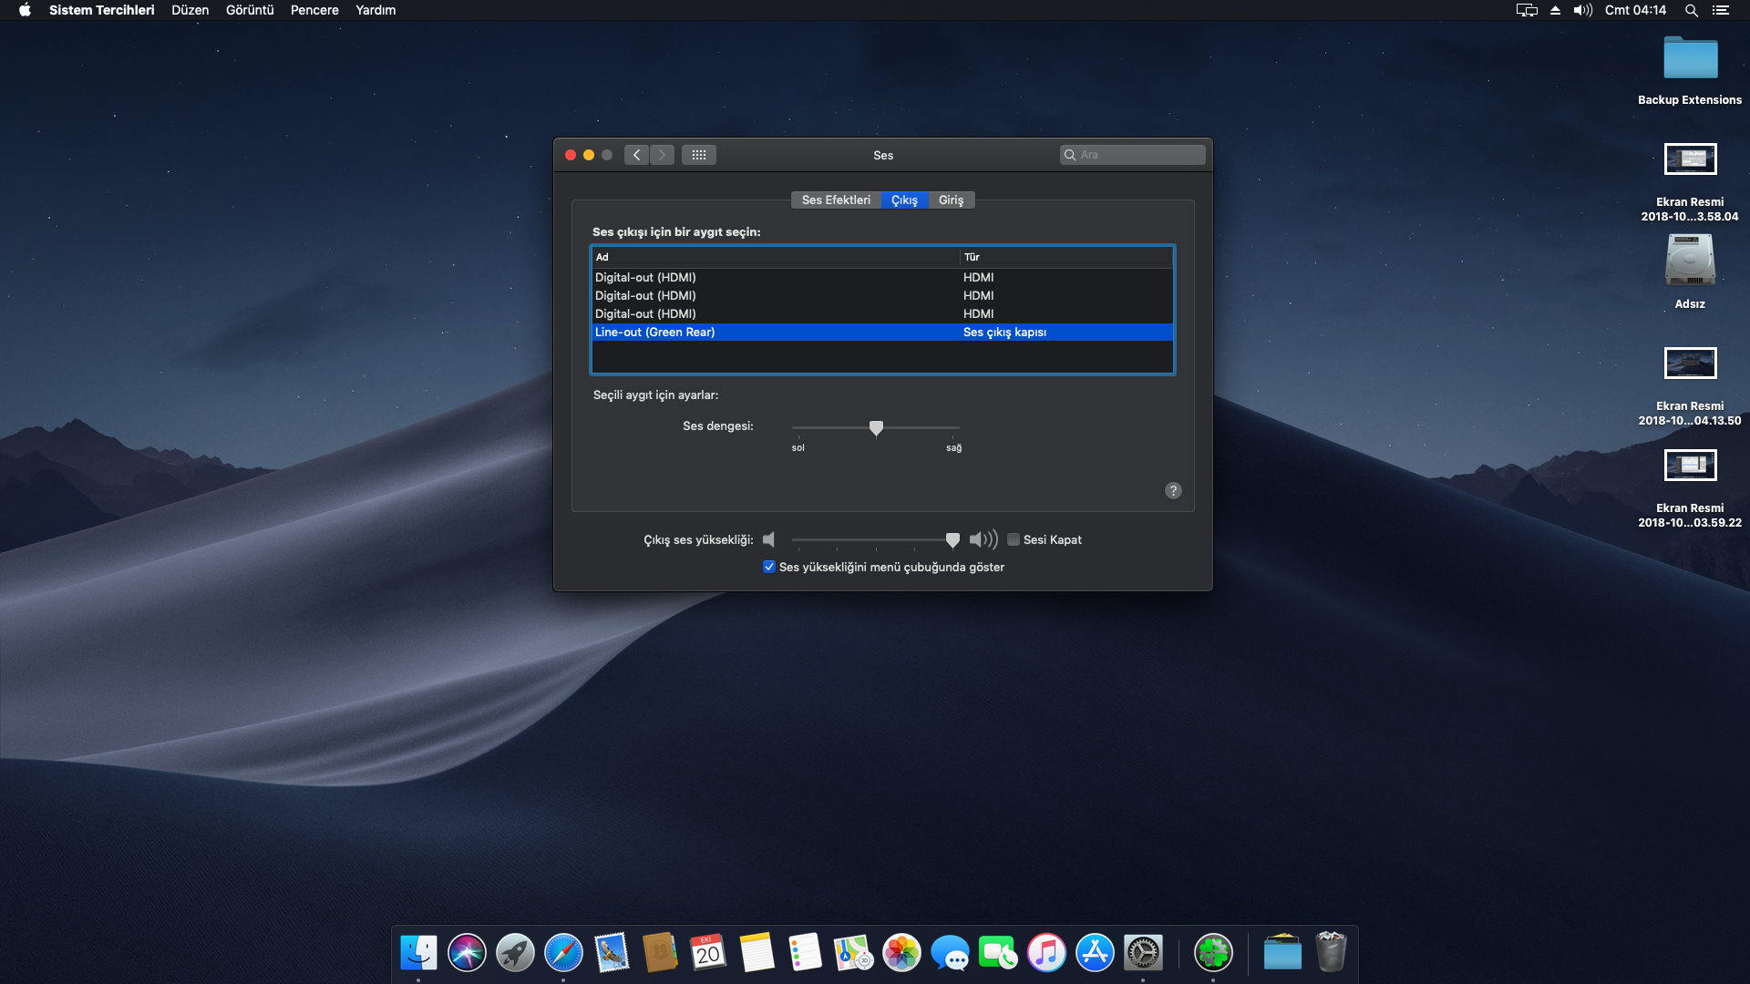Click the help question mark button
The width and height of the screenshot is (1750, 984).
click(1173, 490)
